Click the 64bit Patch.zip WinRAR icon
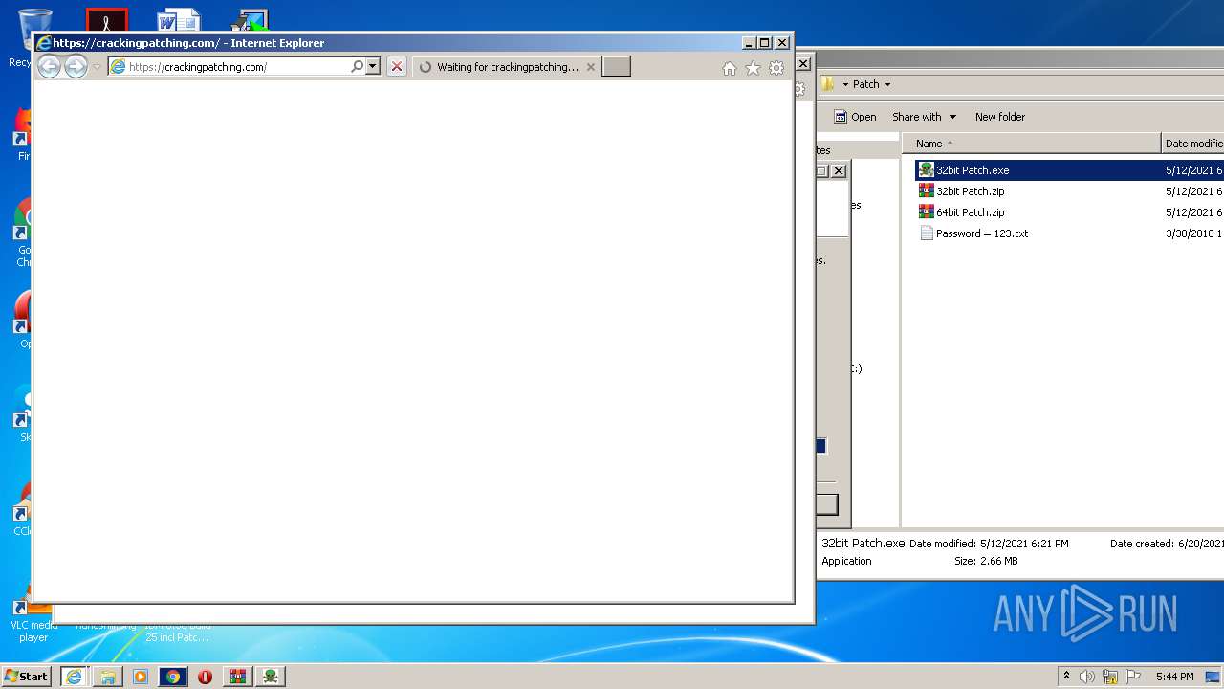This screenshot has height=689, width=1224. point(926,212)
